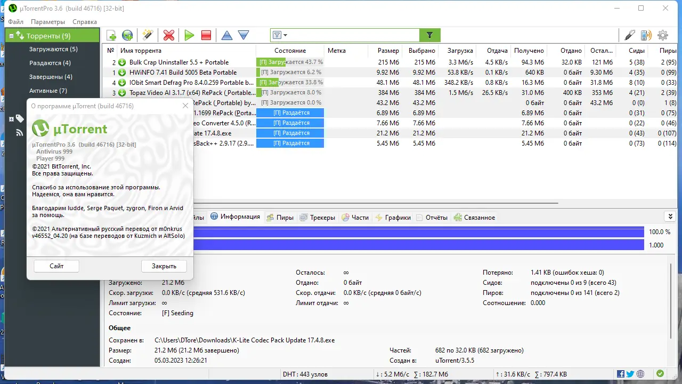The height and width of the screenshot is (384, 682).
Task: Start the selected torrent
Action: point(189,35)
